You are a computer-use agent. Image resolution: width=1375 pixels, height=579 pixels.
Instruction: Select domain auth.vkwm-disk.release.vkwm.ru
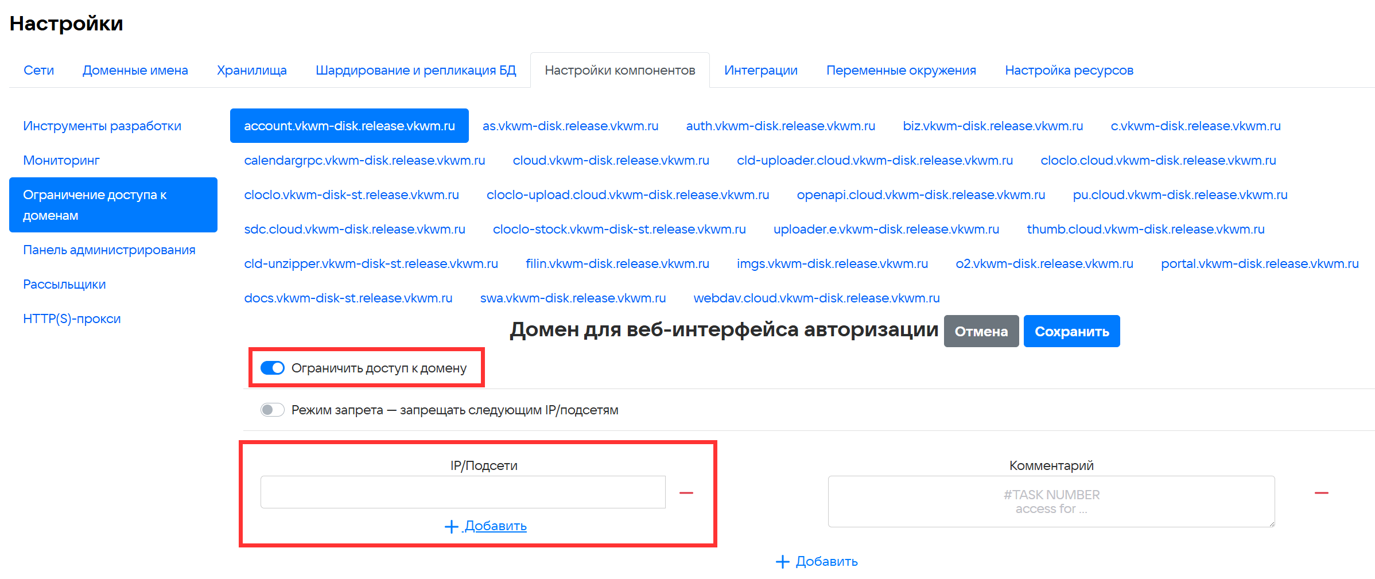coord(780,126)
